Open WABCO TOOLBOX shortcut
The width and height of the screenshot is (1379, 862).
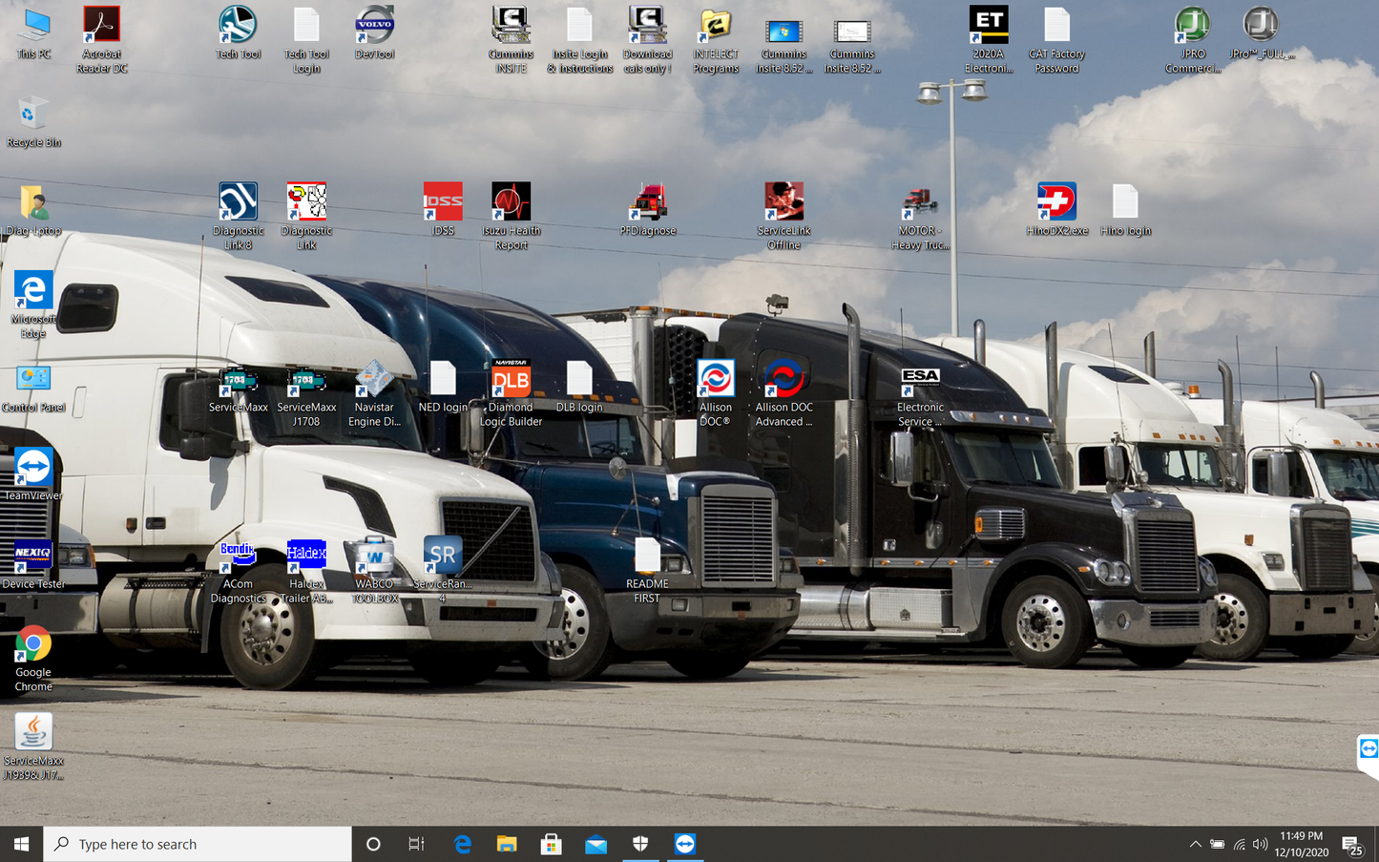click(374, 570)
